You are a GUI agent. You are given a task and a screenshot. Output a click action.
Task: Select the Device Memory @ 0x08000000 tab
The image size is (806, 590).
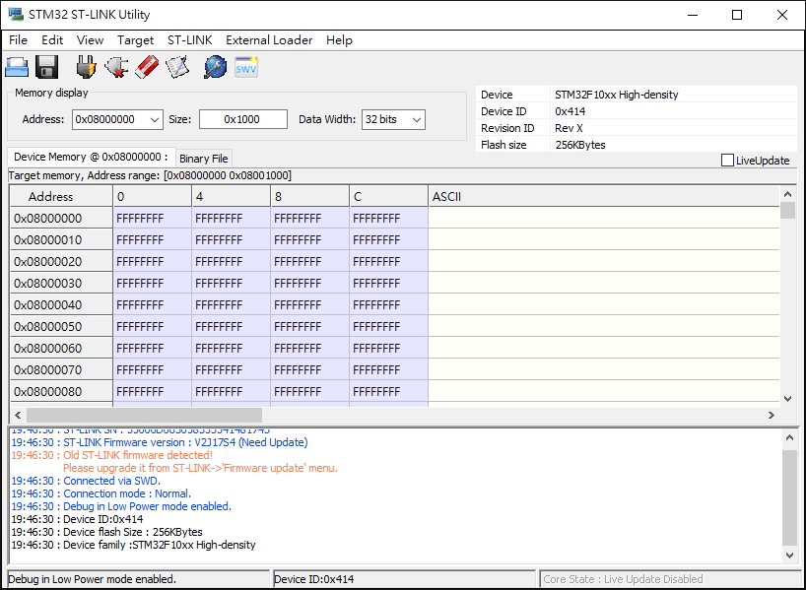pos(91,157)
